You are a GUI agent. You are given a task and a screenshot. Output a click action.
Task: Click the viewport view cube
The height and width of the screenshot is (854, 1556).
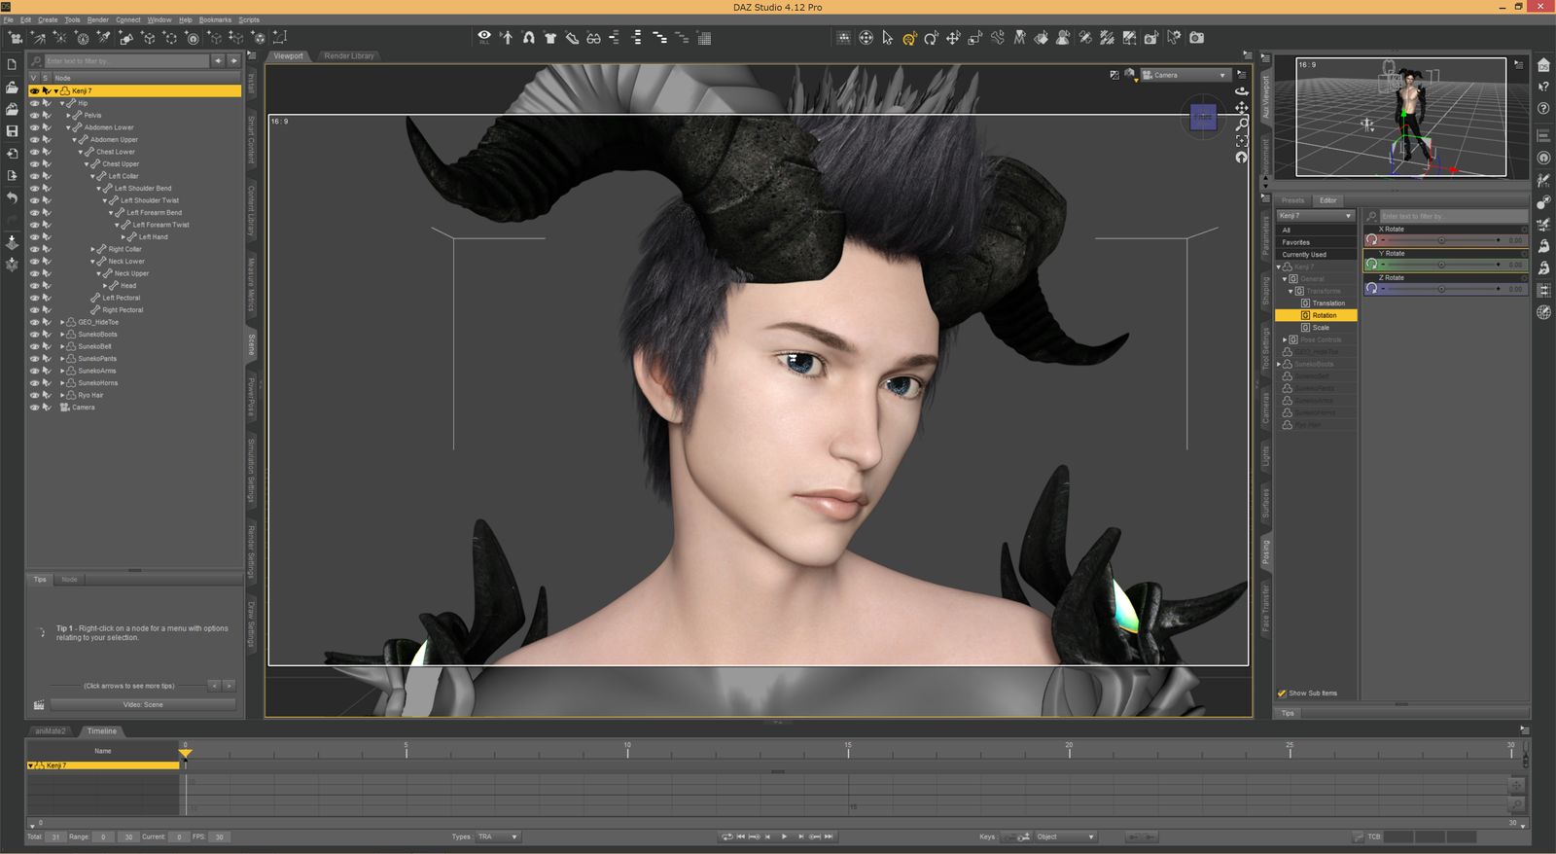[x=1204, y=117]
